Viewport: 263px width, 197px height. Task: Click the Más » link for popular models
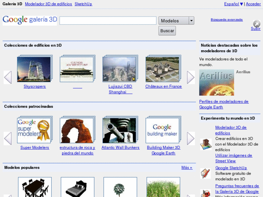[187, 167]
